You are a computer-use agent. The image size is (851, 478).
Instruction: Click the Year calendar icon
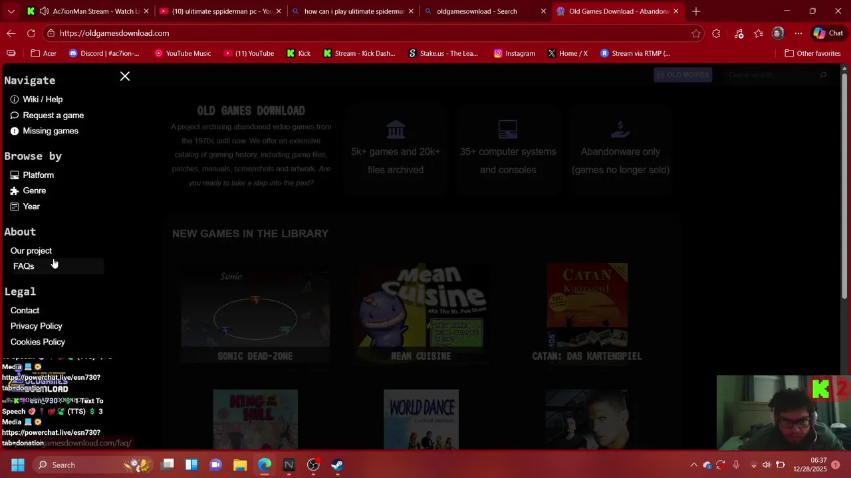pos(15,206)
